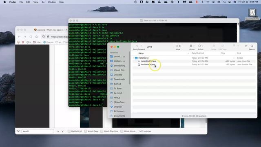This screenshot has height=147, width=261.
Task: Close the find bar with the X icon
Action: 18,131
